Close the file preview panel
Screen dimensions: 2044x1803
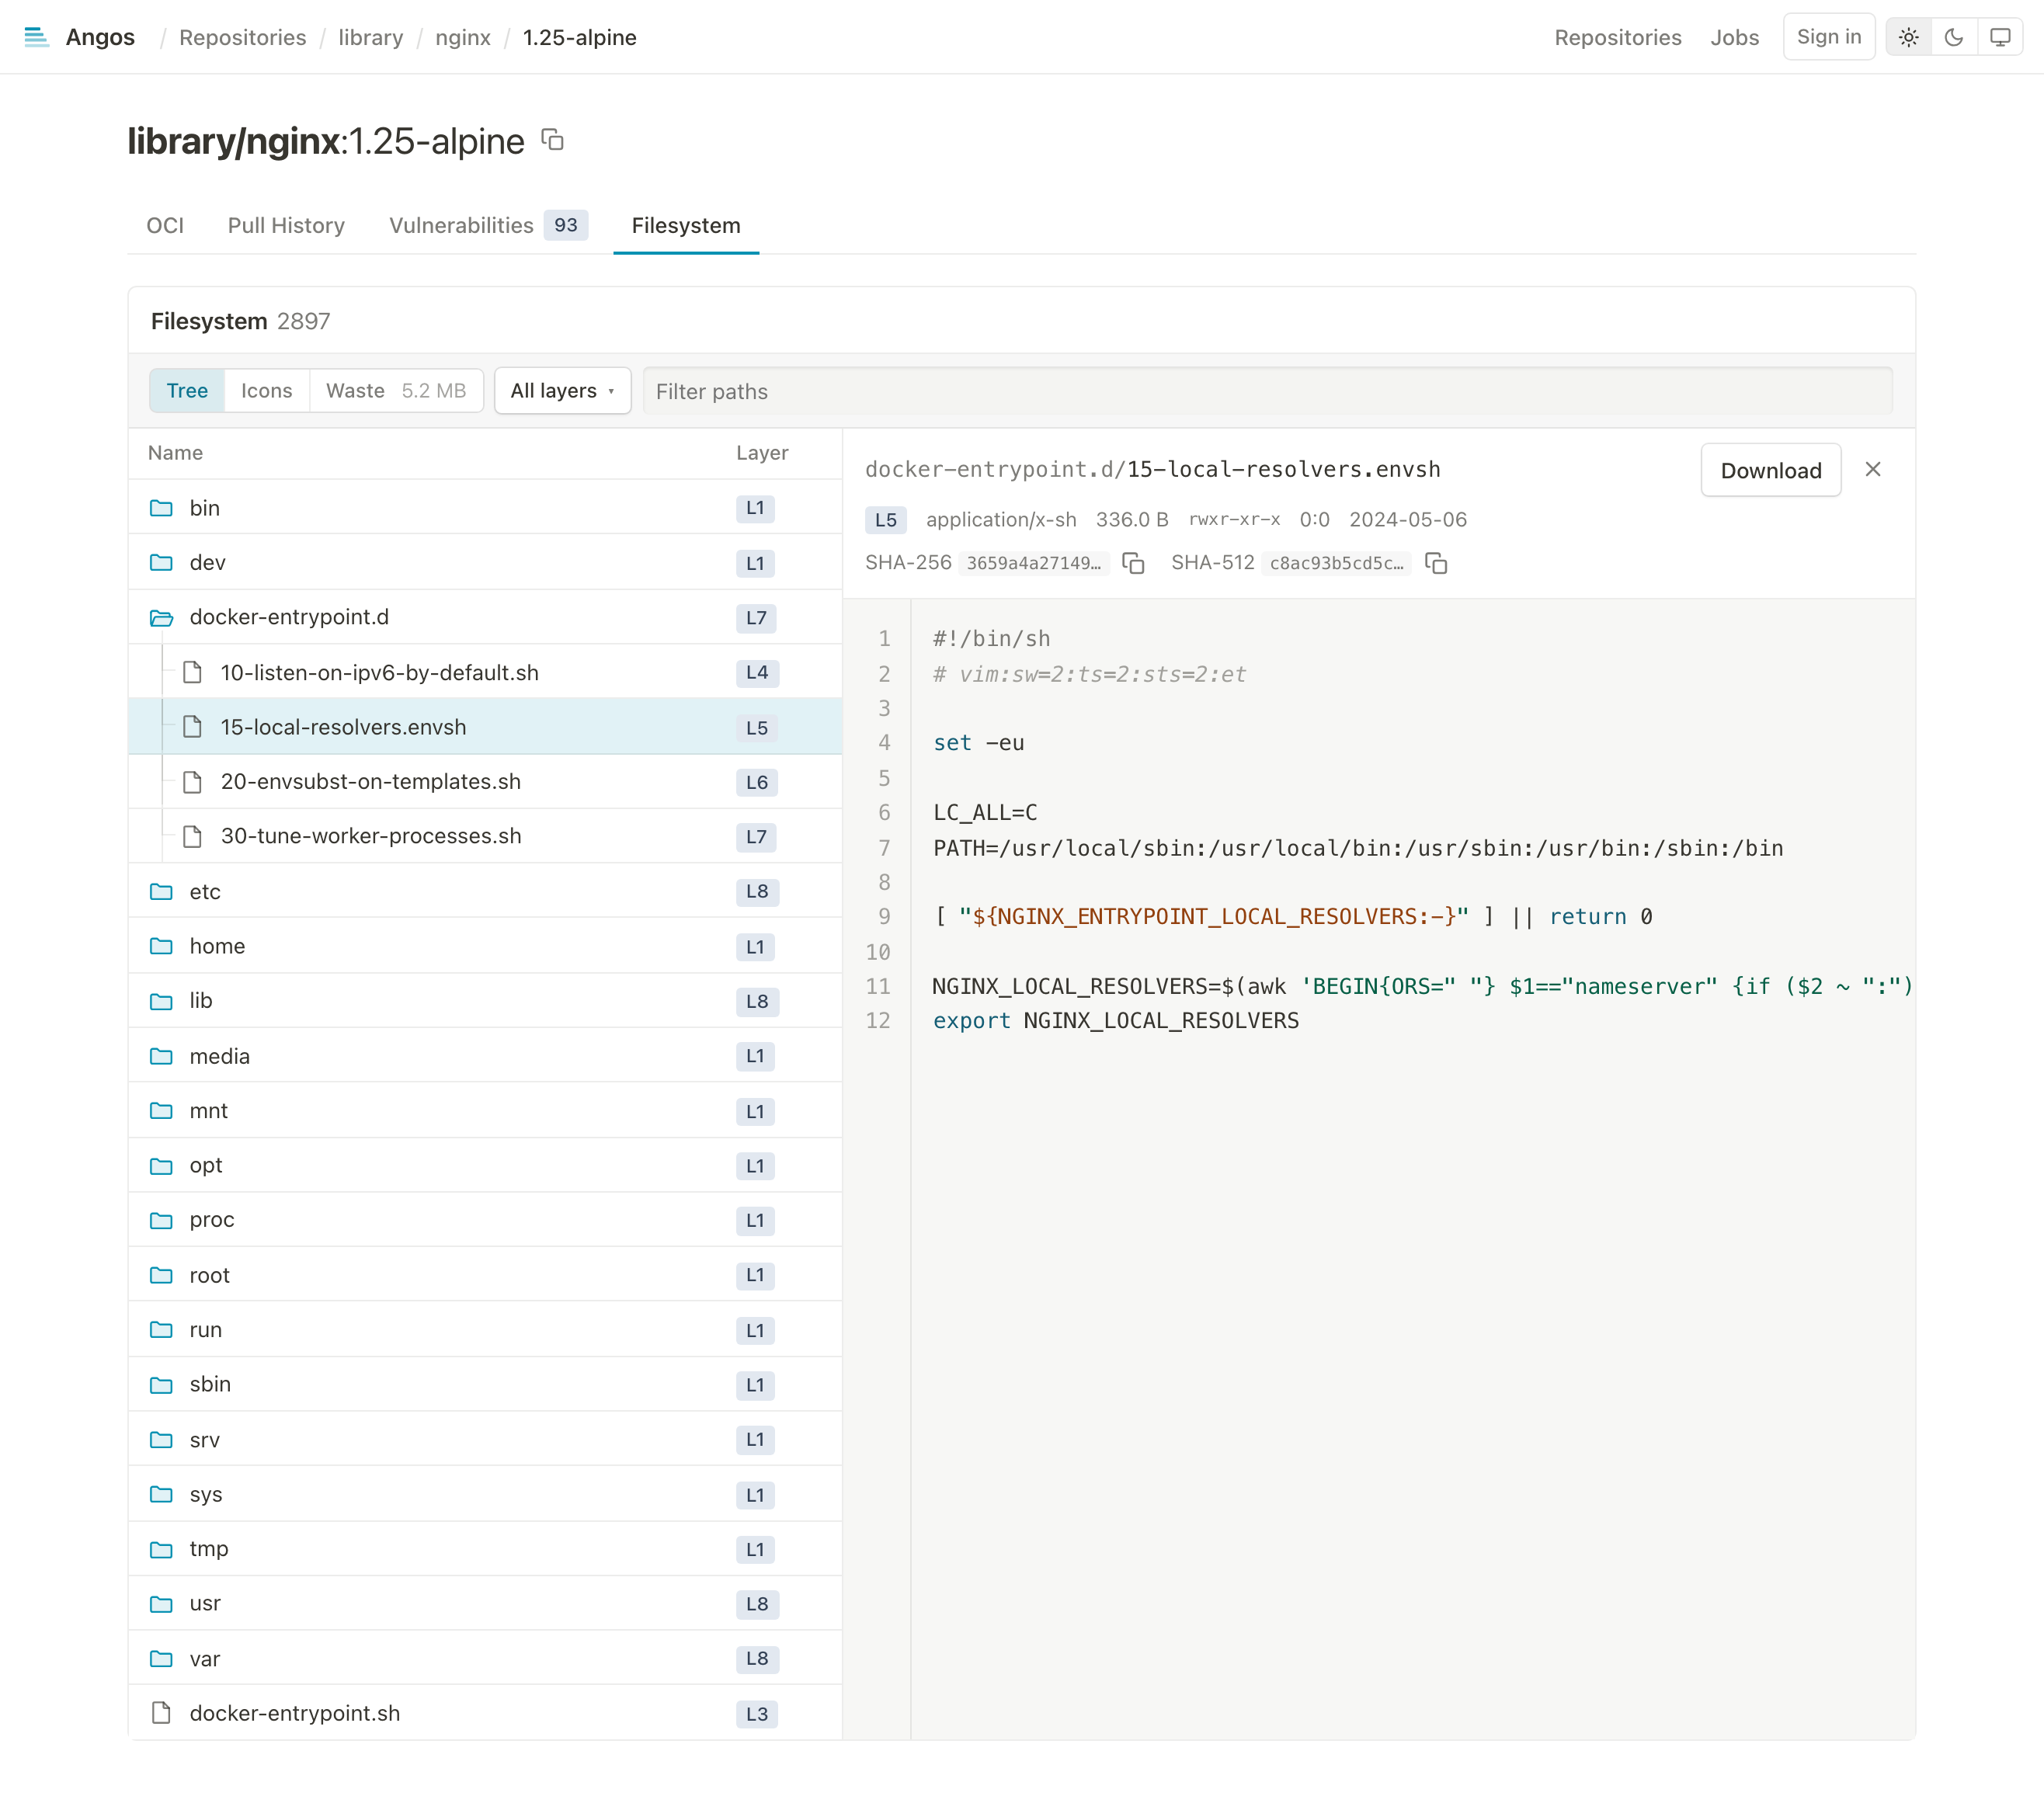coord(1873,469)
